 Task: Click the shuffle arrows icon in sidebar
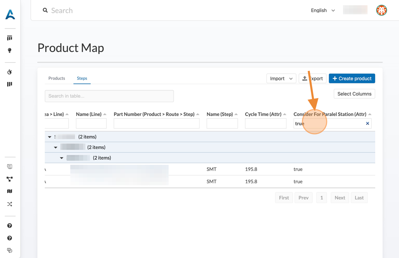[x=10, y=204]
